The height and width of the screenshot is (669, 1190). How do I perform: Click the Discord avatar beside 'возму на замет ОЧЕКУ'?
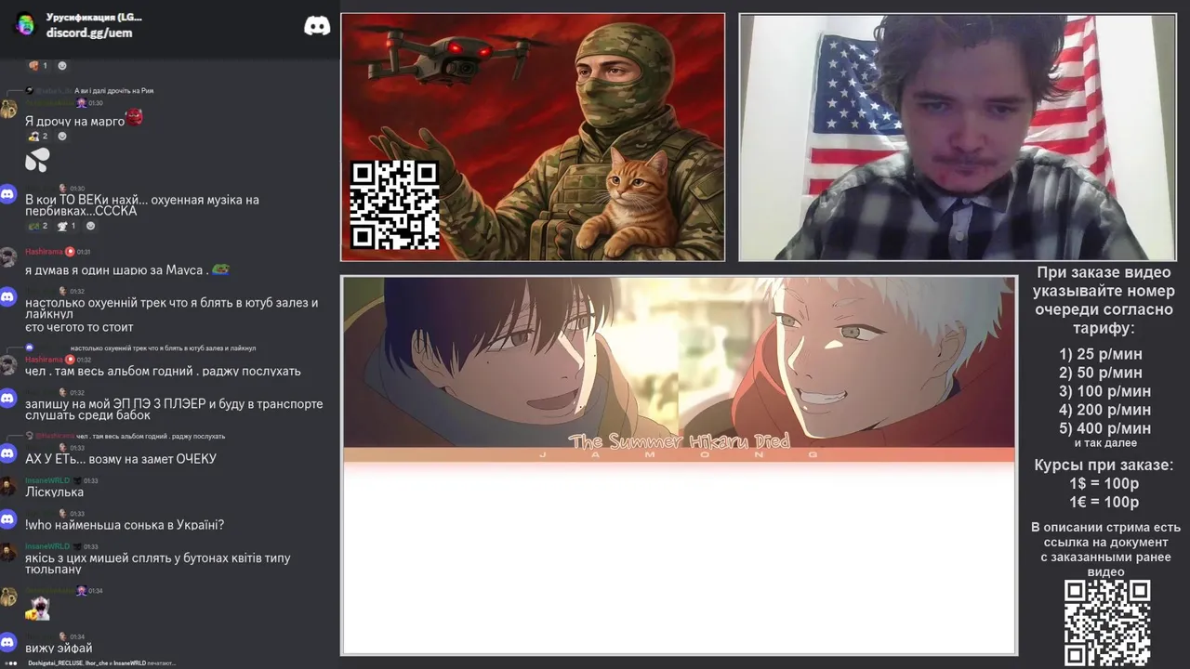click(8, 453)
